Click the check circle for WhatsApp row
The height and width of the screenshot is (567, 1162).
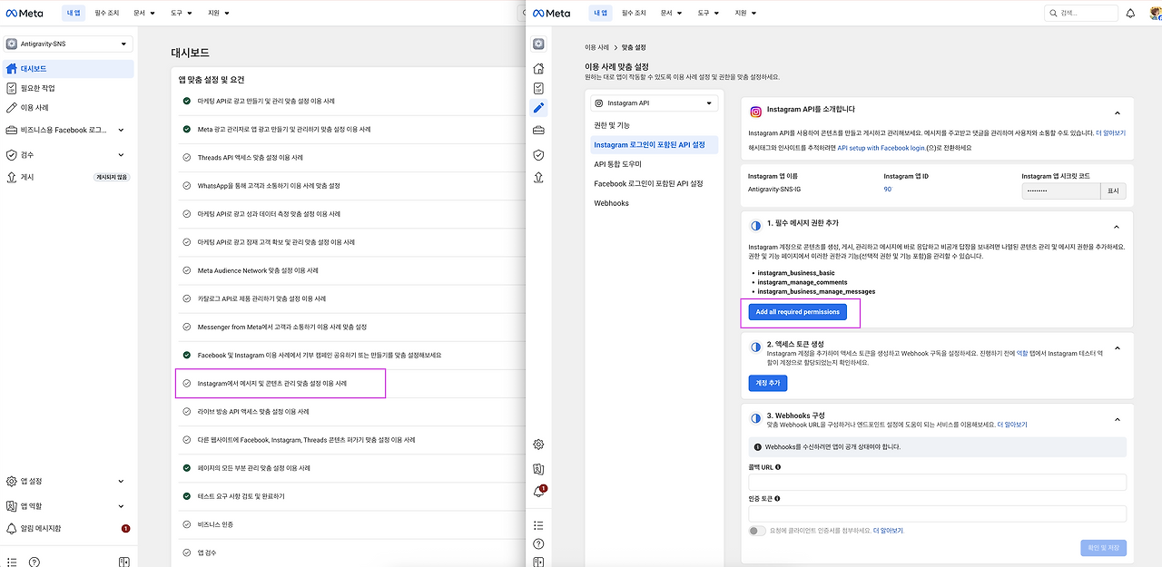click(x=186, y=185)
